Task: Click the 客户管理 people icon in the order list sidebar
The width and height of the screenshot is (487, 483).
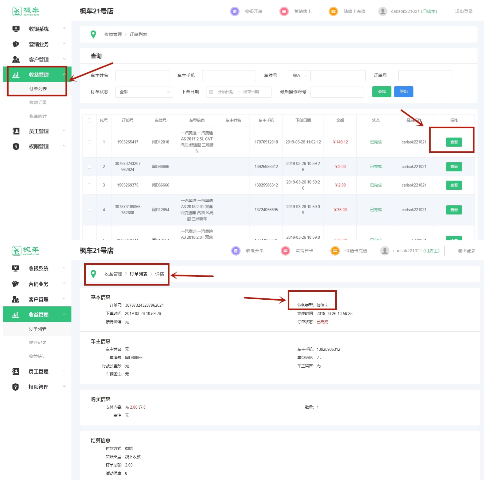Action: 16,59
